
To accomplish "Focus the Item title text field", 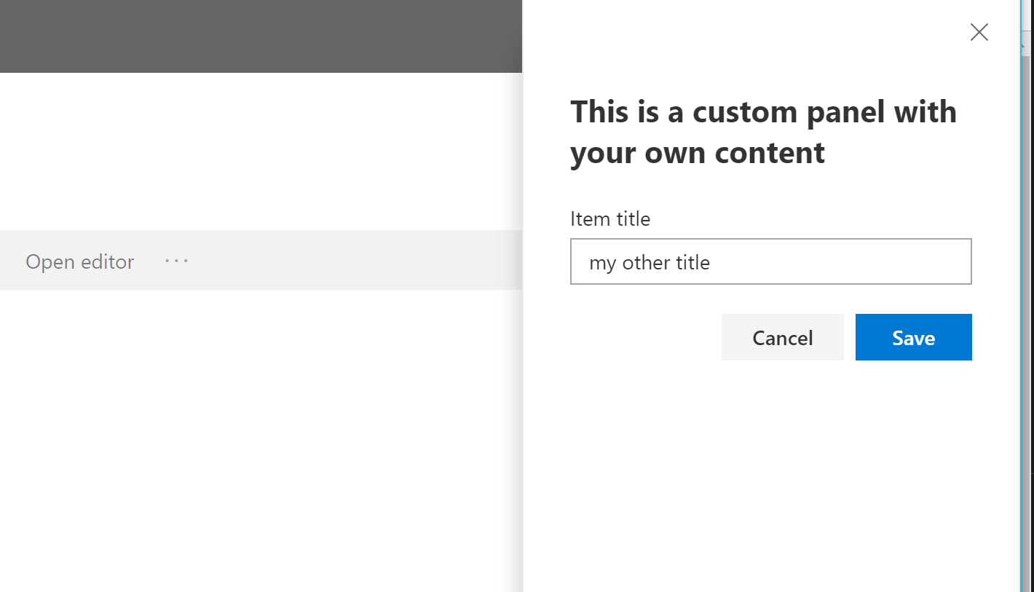I will 770,261.
